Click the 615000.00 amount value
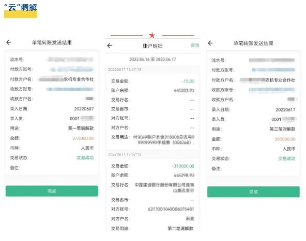 point(83,138)
